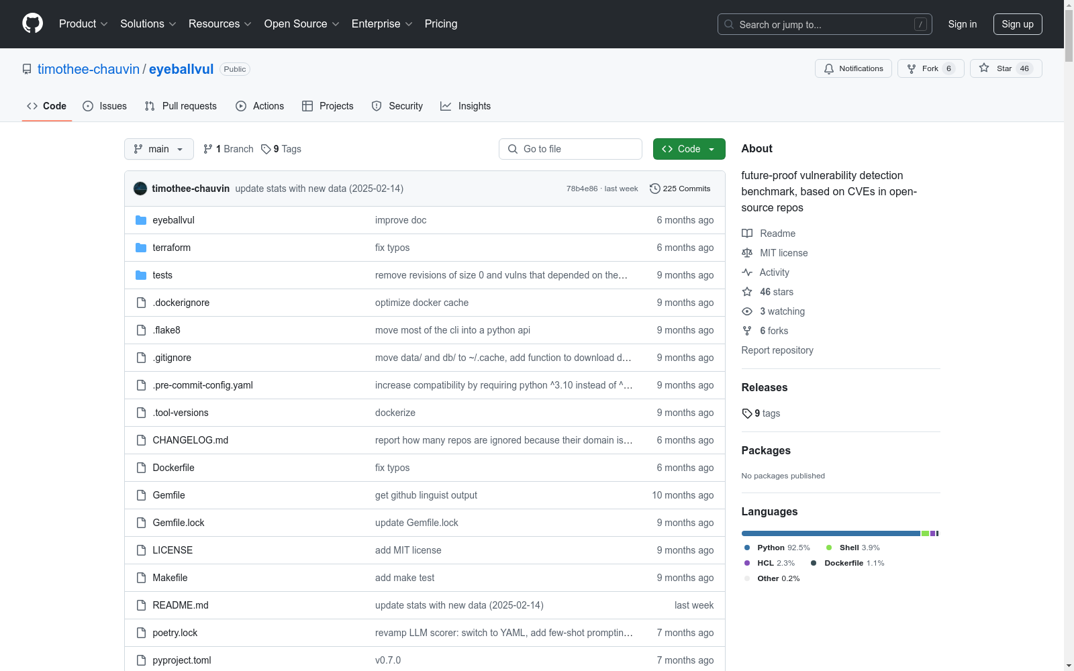The height and width of the screenshot is (671, 1074).
Task: Click the scale icon next to MIT license
Action: coord(747,253)
